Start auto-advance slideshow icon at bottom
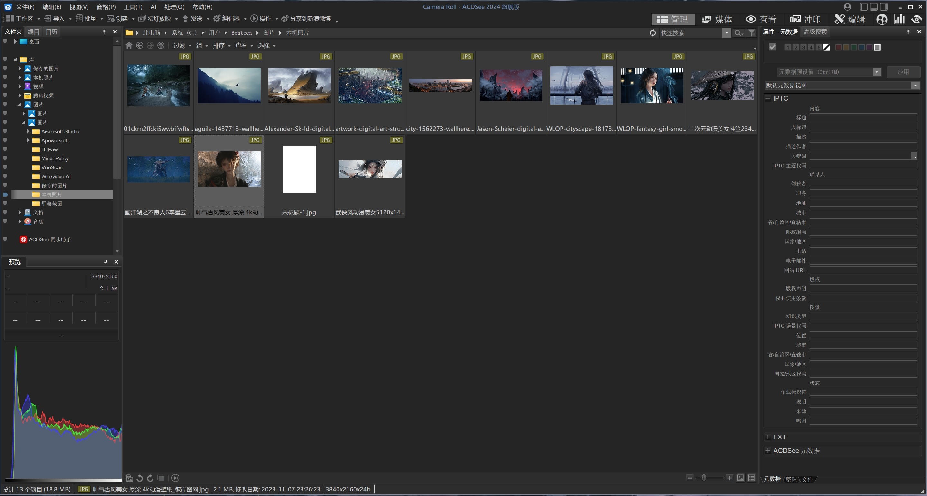 coord(175,478)
